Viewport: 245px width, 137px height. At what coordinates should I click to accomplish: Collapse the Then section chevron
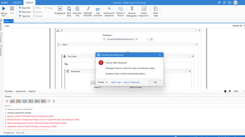(196, 45)
